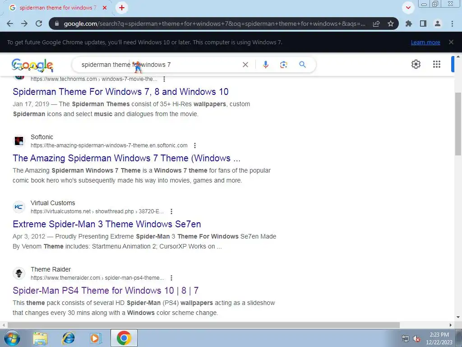This screenshot has width=462, height=347.
Task: Submit search with the magnifier icon
Action: click(302, 65)
